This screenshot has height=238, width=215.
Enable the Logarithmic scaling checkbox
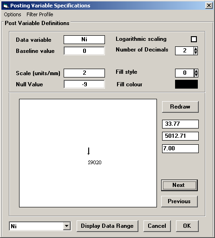coord(194,39)
